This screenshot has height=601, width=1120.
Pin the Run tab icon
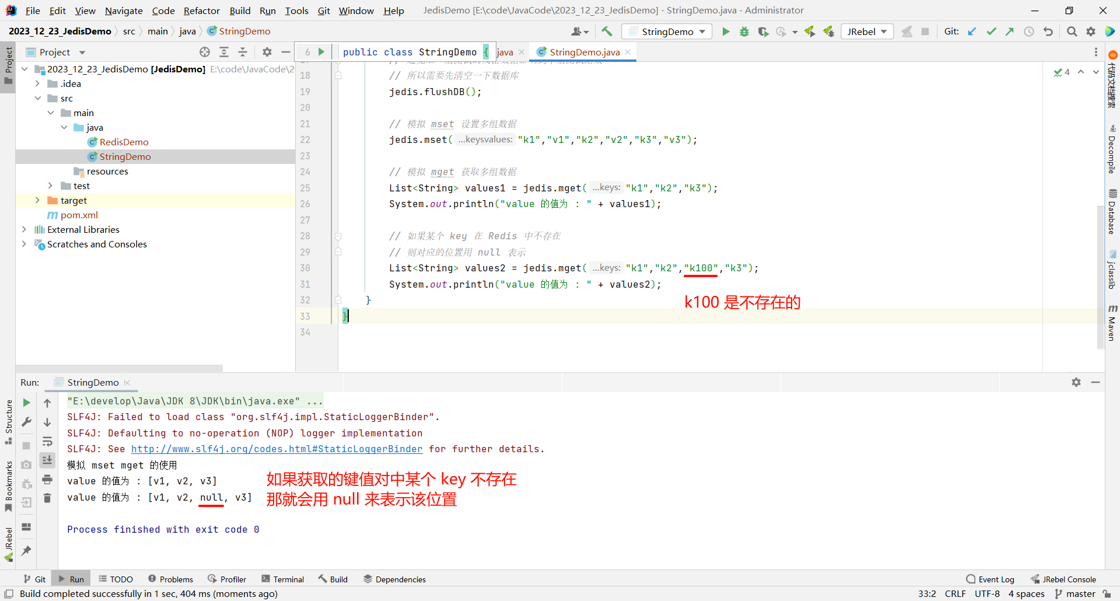tap(26, 550)
